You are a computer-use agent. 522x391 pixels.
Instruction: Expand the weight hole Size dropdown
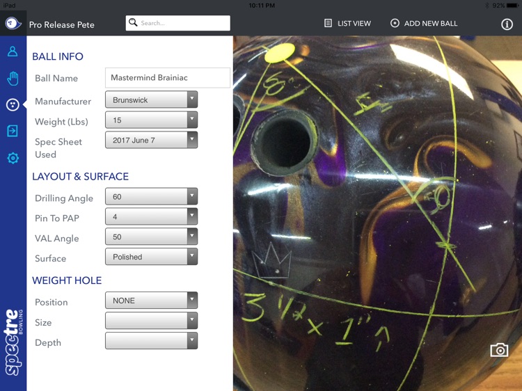[152, 321]
